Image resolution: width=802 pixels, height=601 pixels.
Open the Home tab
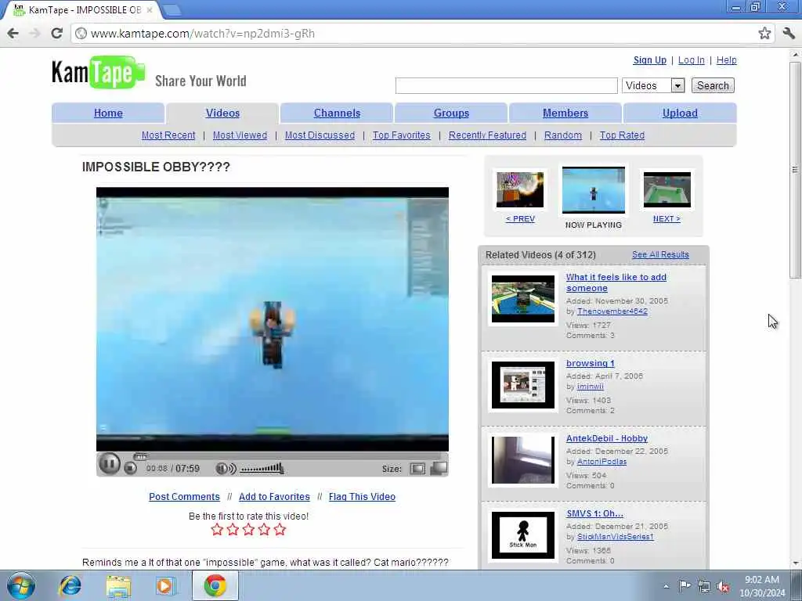(108, 113)
